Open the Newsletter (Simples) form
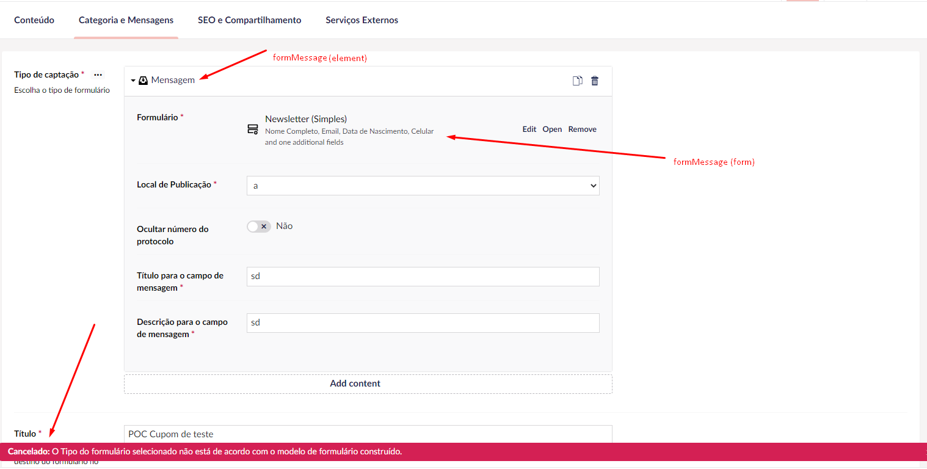This screenshot has width=927, height=469. click(x=552, y=129)
